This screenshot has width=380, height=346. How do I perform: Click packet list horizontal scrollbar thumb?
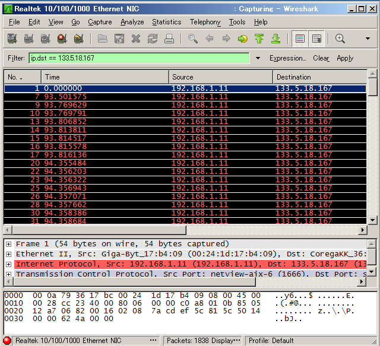click(x=99, y=230)
